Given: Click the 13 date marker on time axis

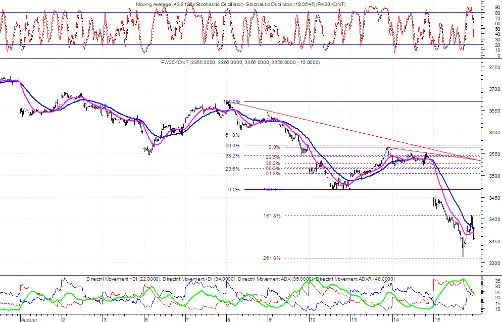Looking at the screenshot, I should (355, 319).
